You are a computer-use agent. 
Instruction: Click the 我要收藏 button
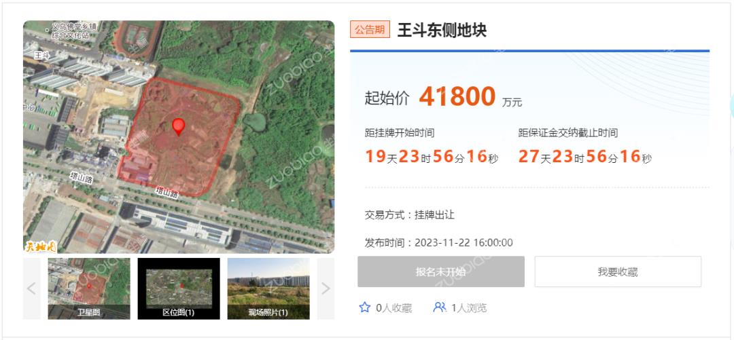(x=618, y=271)
